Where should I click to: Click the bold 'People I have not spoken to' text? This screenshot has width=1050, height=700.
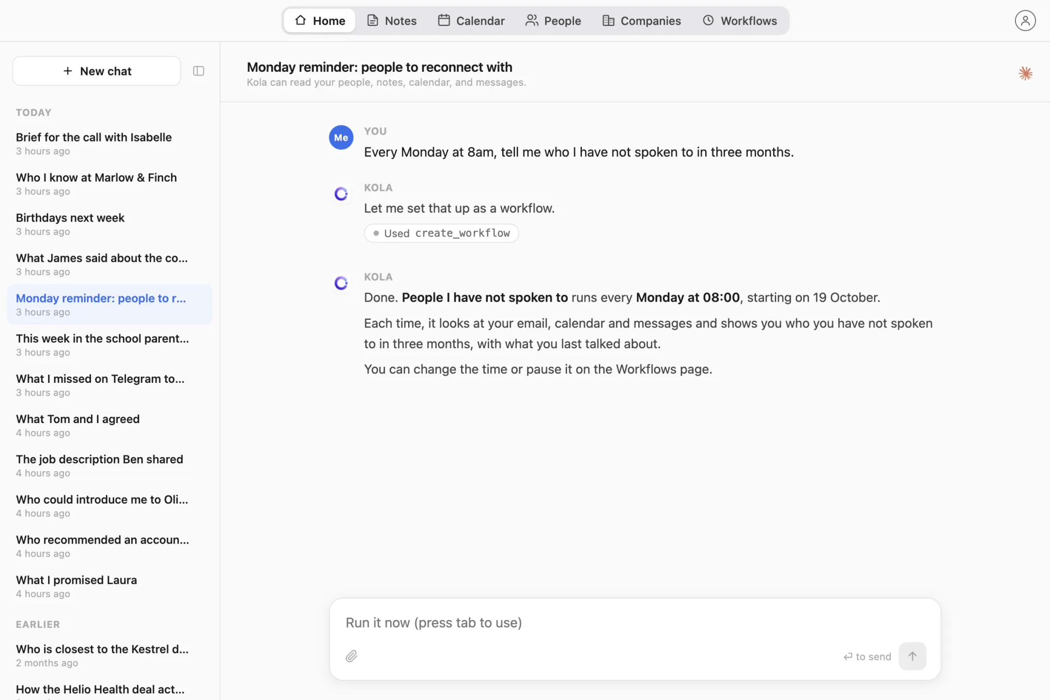(x=485, y=298)
